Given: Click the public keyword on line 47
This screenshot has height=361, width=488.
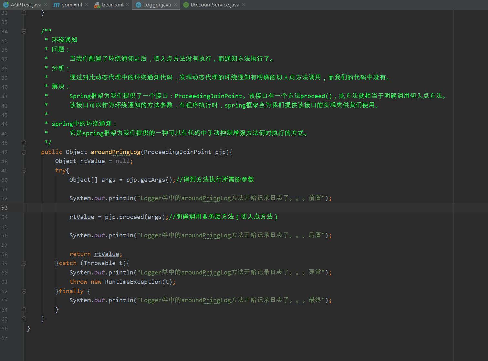Looking at the screenshot, I should 52,152.
